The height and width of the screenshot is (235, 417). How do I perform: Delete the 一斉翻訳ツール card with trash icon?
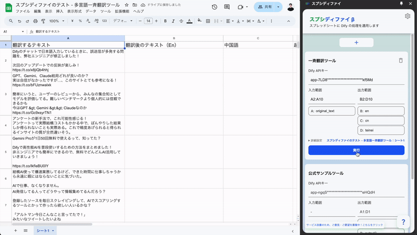[400, 61]
